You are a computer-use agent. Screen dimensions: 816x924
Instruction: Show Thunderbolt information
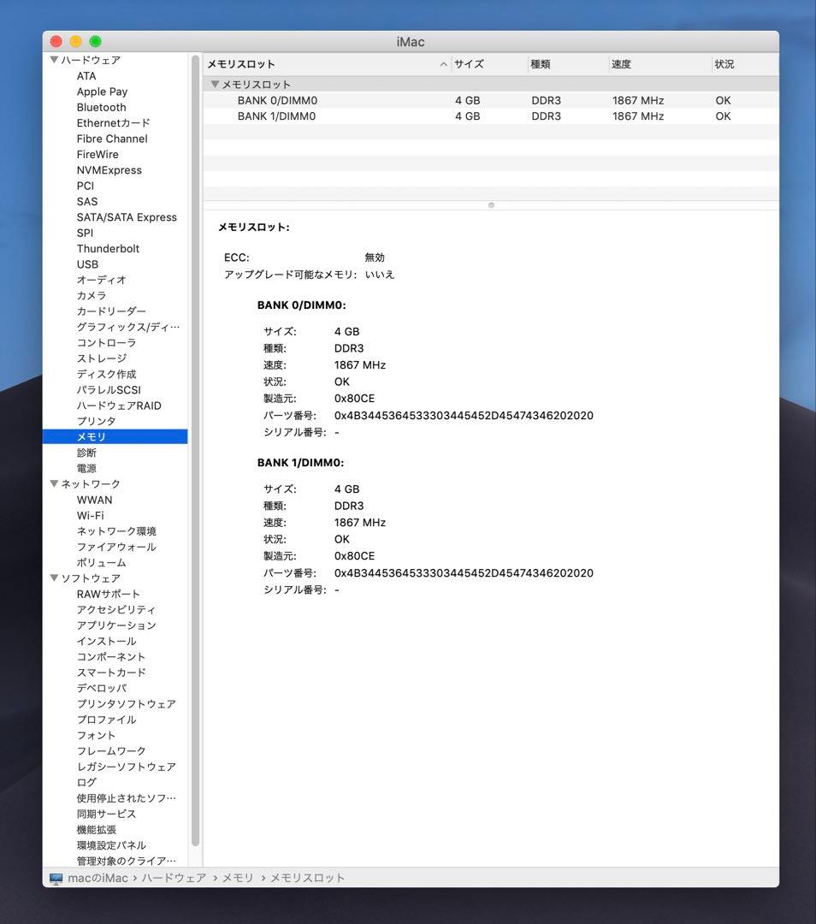pos(108,249)
